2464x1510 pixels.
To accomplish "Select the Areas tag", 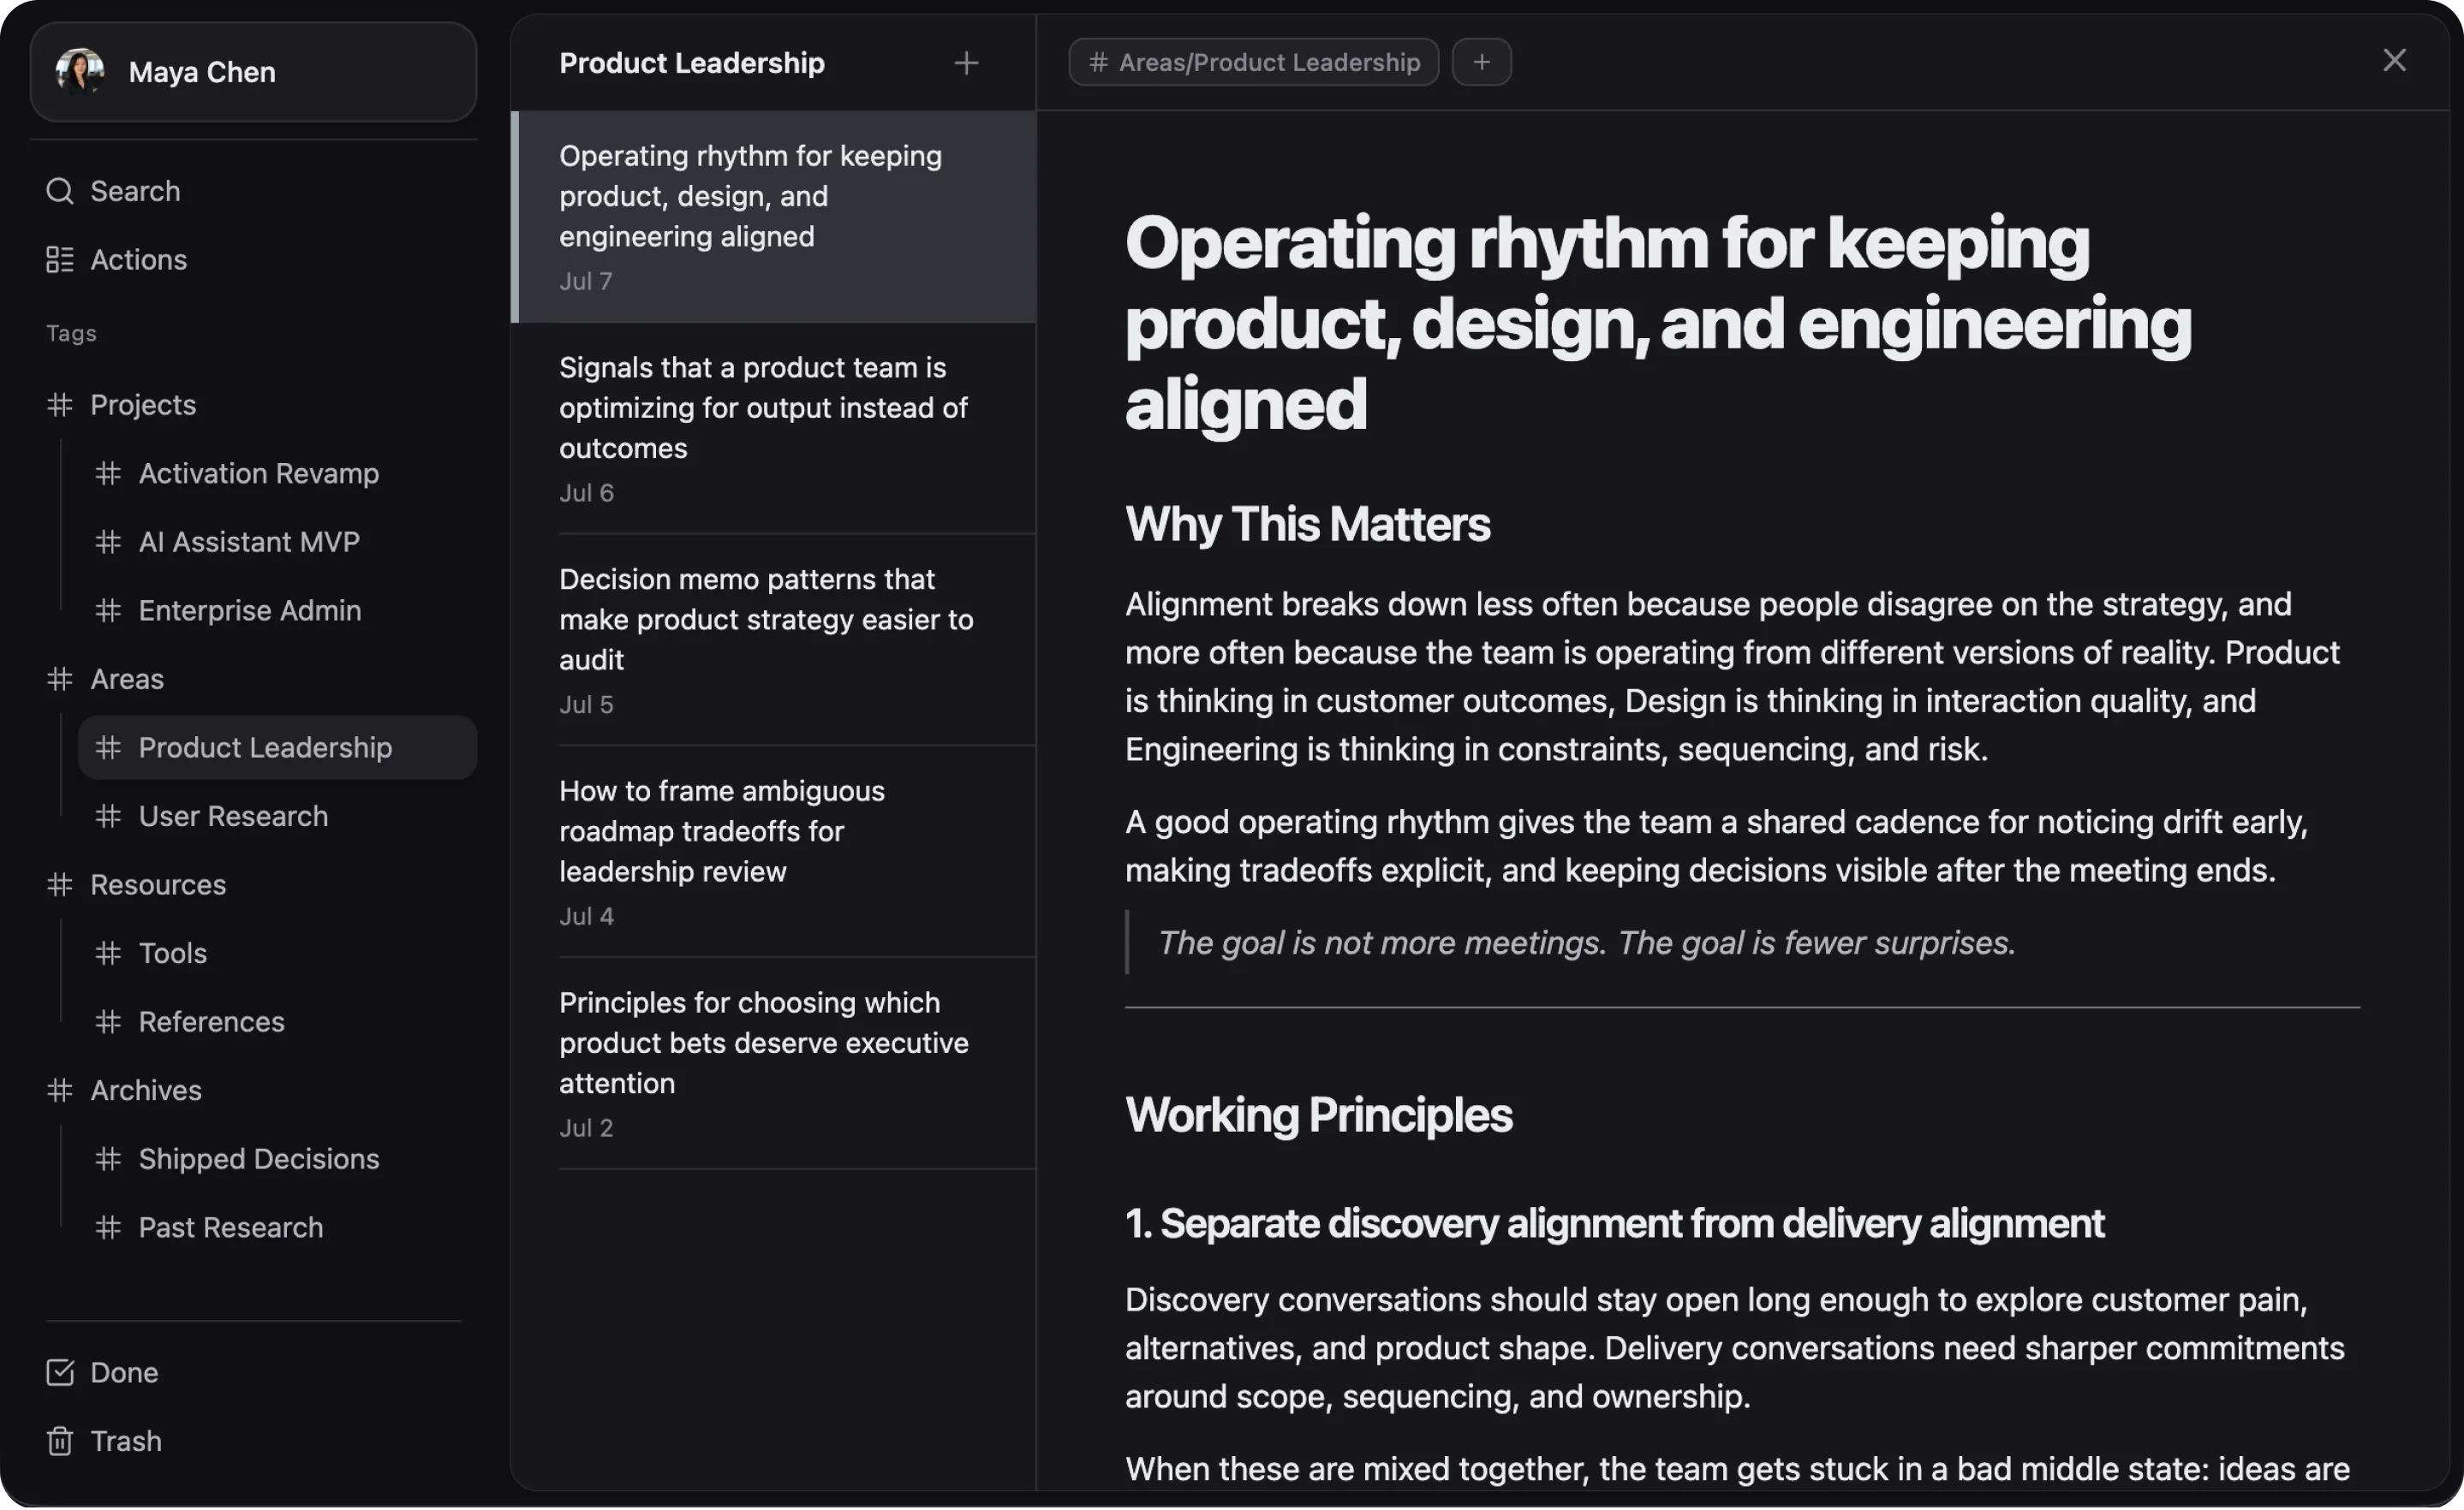I will [254, 680].
